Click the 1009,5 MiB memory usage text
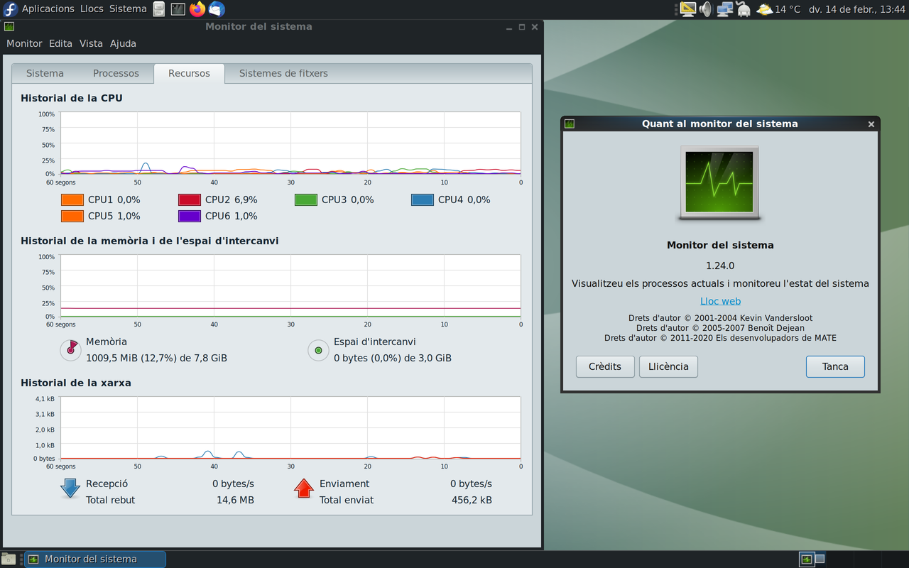This screenshot has height=568, width=909. click(156, 358)
